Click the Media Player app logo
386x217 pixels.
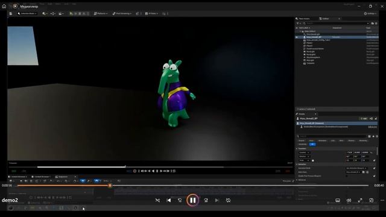(15, 7)
